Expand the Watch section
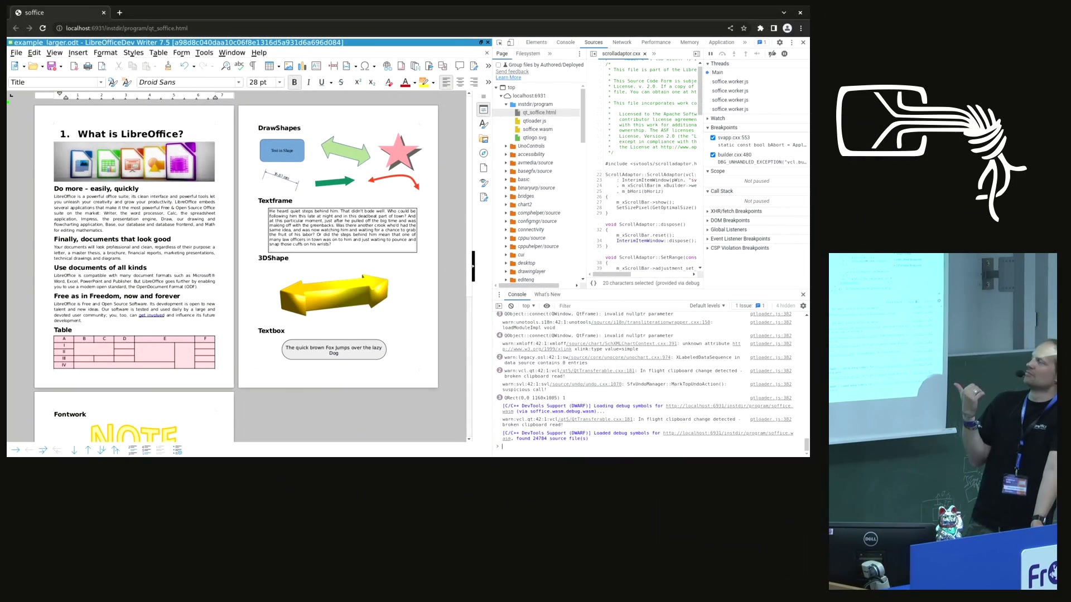Viewport: 1071px width, 602px height. pos(717,118)
